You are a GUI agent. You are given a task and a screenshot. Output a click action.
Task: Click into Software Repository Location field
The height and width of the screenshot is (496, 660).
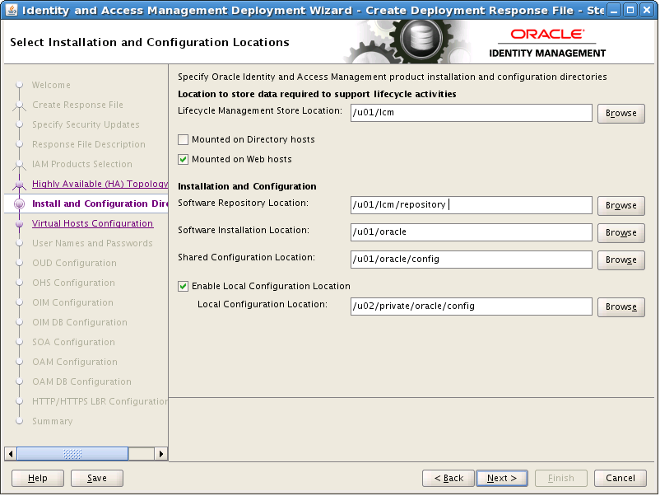(x=471, y=205)
